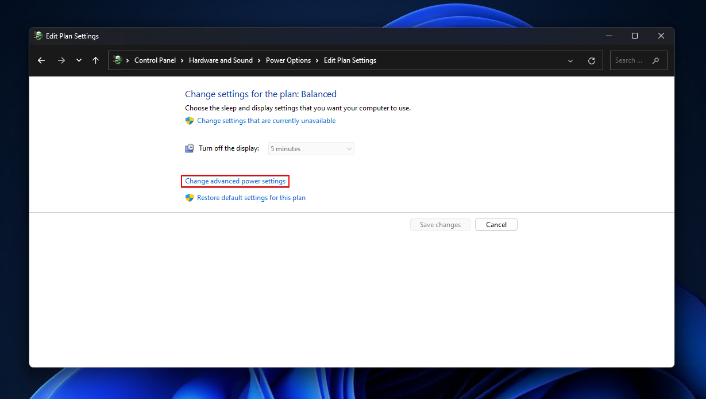Click Change settings that are currently unavailable
The image size is (706, 399).
pos(266,120)
